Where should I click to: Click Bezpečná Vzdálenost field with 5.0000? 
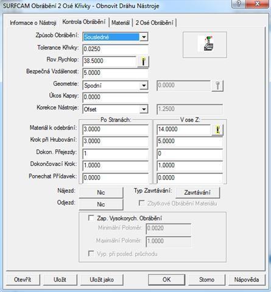pos(115,73)
